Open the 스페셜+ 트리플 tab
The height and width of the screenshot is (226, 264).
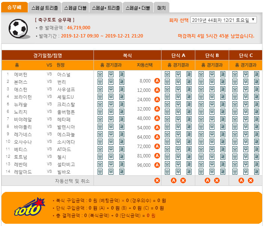tap(106, 8)
